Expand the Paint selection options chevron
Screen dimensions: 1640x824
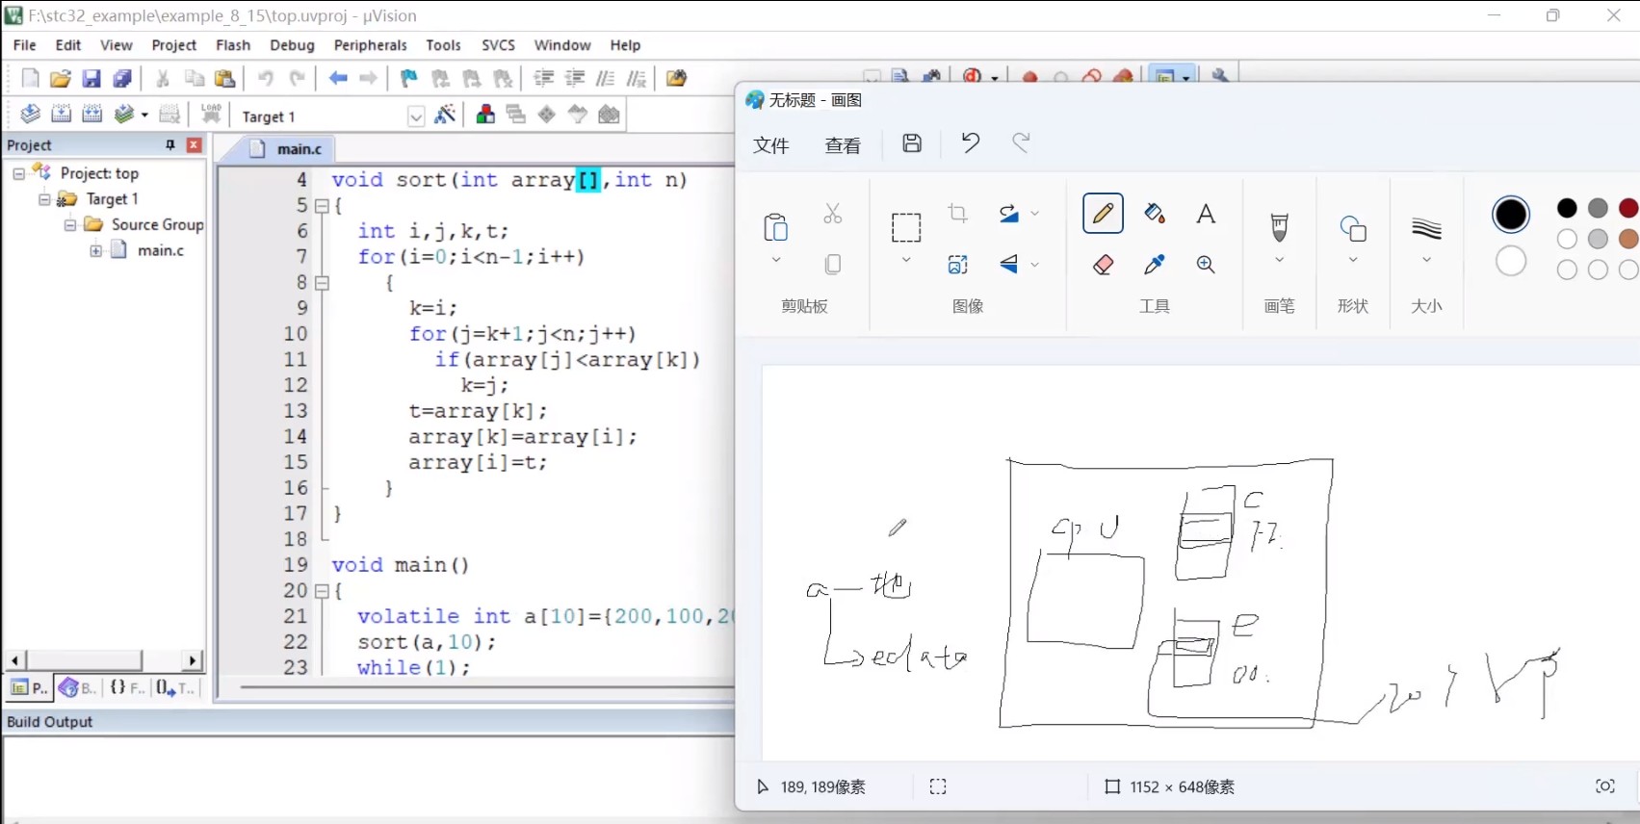906,260
